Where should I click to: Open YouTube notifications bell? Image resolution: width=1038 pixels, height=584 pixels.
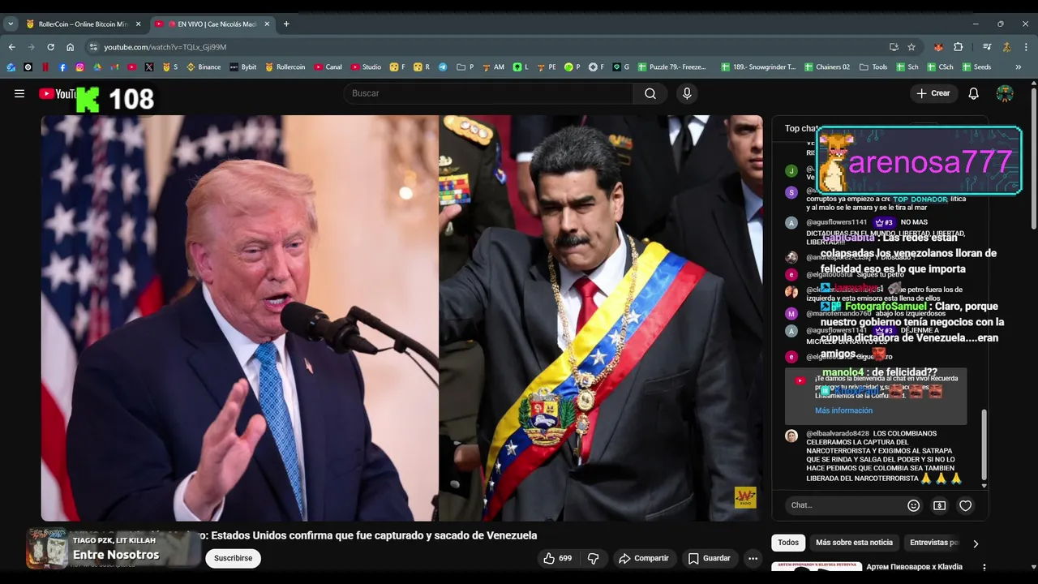click(x=973, y=93)
